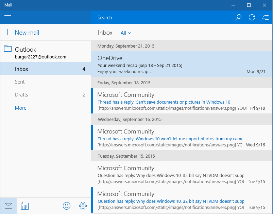Open the OneDrive weekend recap email
This screenshot has width=273, height=214.
click(182, 64)
